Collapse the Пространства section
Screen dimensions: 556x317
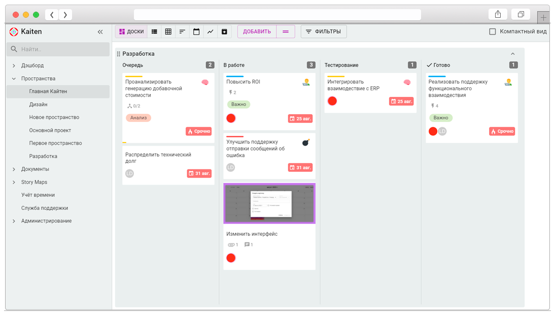14,79
